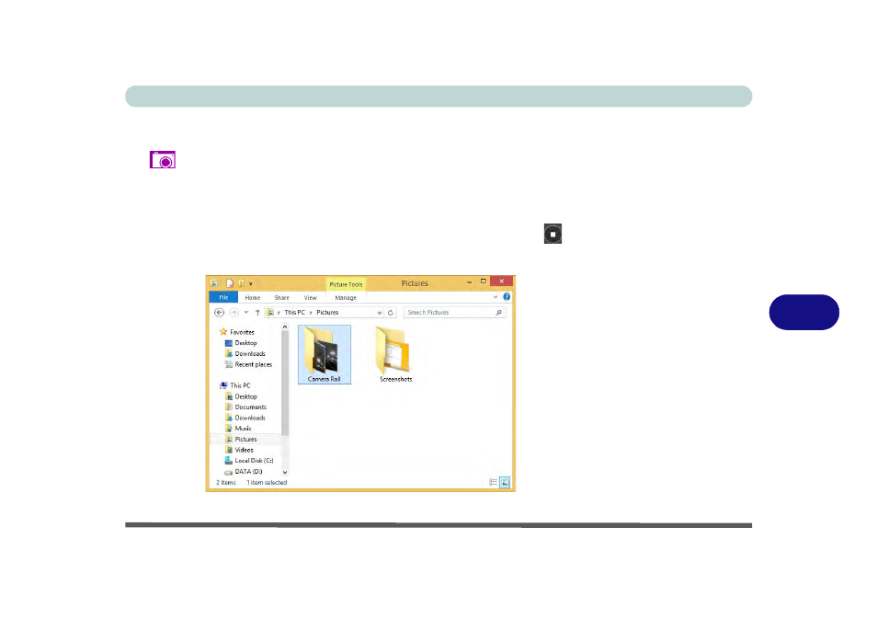Switch to Large icons view layout
This screenshot has width=877, height=619.
click(505, 482)
